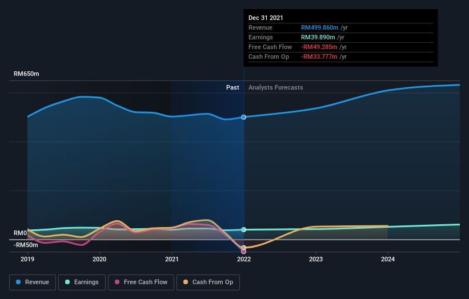This screenshot has width=469, height=299.
Task: Click the RM650m y-axis label
Action: pyautogui.click(x=26, y=74)
